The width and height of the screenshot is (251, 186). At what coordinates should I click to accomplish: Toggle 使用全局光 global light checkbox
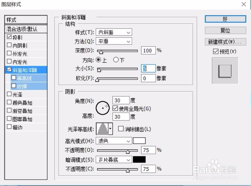(115, 108)
